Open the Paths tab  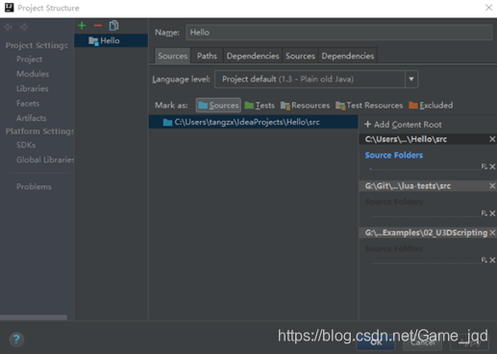tap(207, 56)
